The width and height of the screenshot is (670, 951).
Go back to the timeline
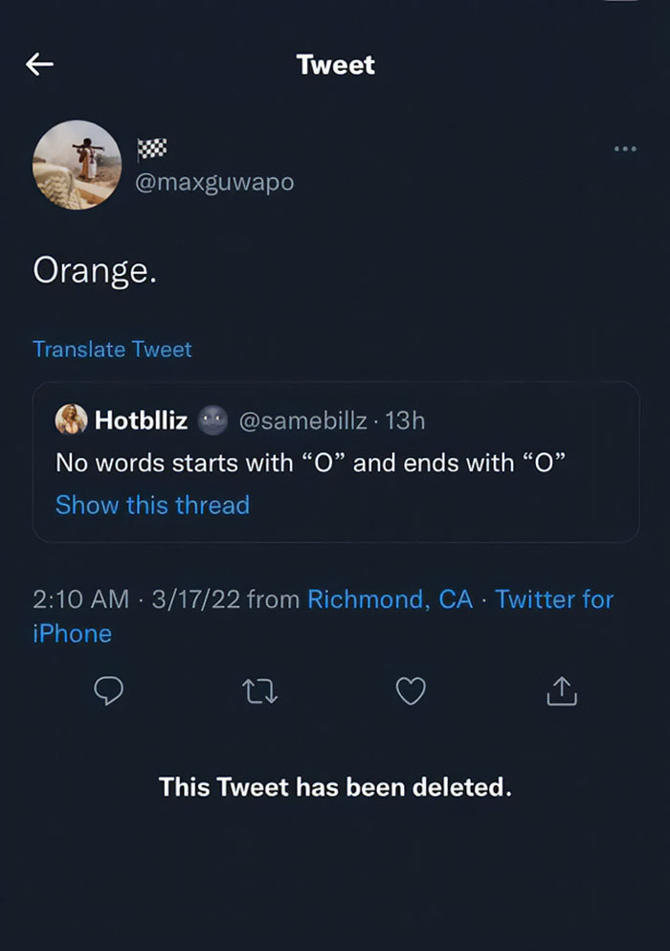[x=38, y=63]
